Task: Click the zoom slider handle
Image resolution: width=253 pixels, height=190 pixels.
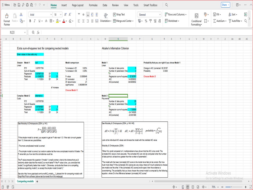Action: 231,187
